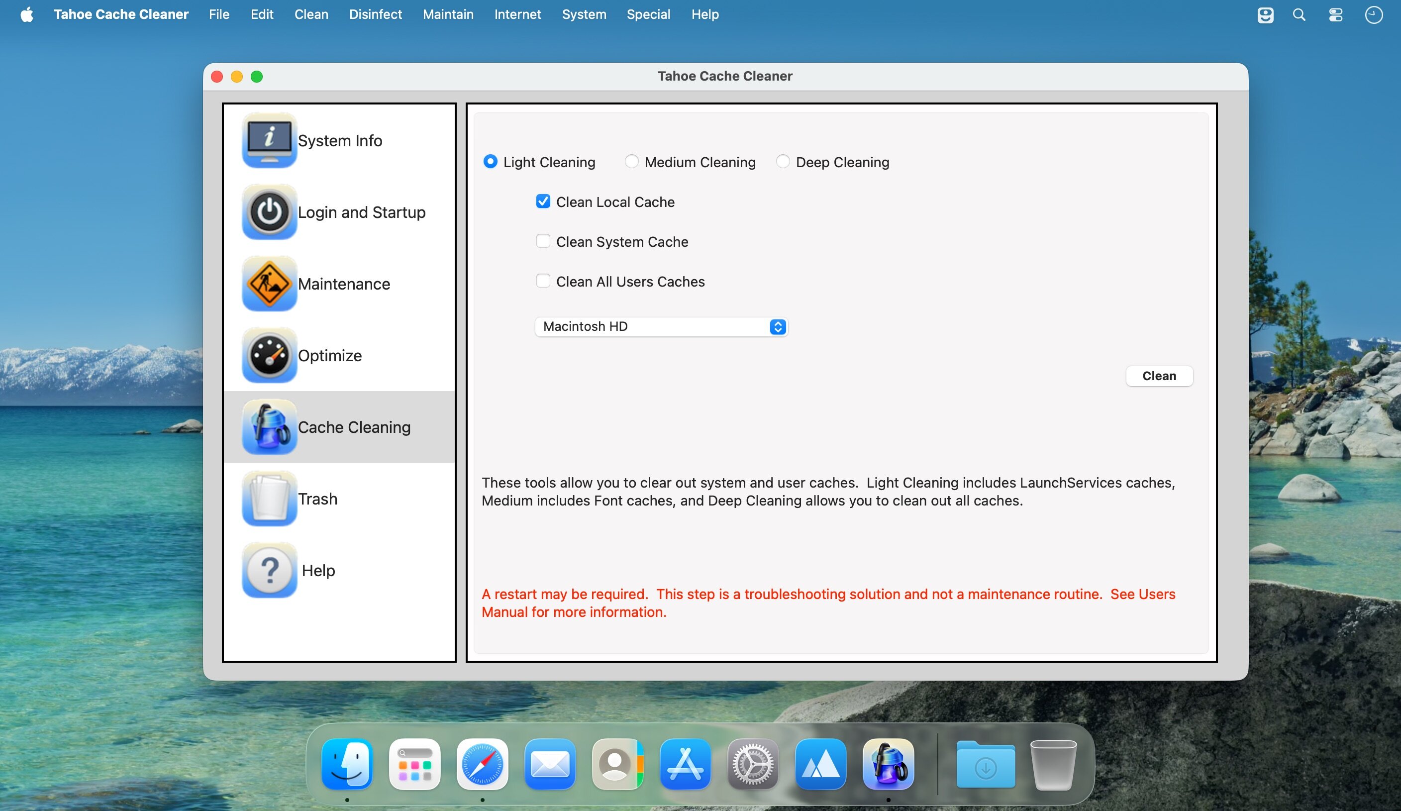Open Control Center in menu bar
1401x811 pixels.
(x=1336, y=14)
